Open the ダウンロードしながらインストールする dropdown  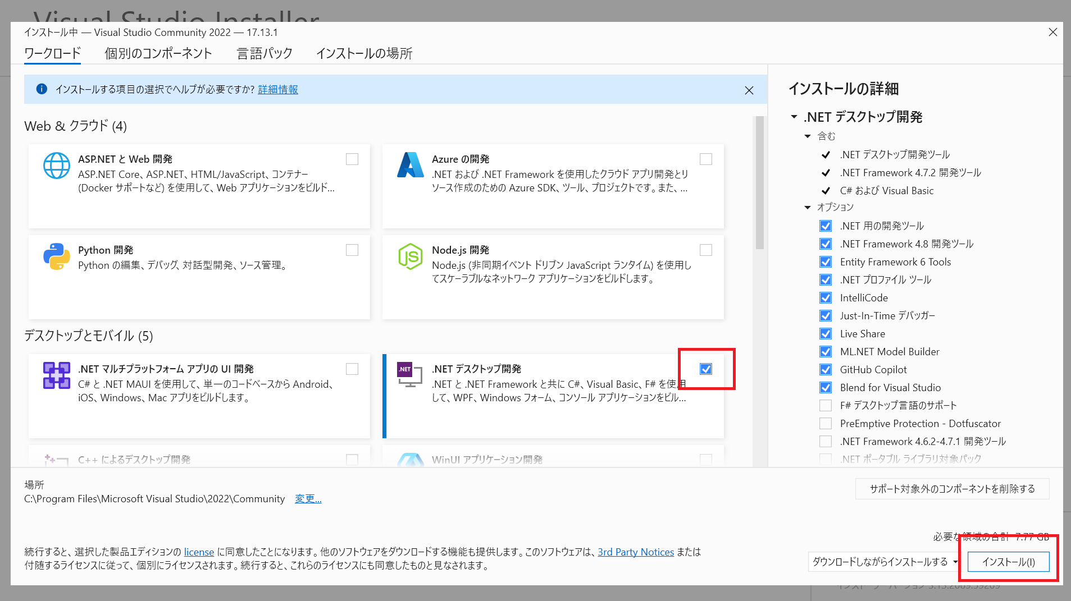(884, 562)
